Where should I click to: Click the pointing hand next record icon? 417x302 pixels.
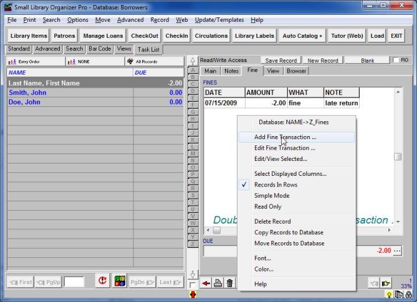point(386,284)
